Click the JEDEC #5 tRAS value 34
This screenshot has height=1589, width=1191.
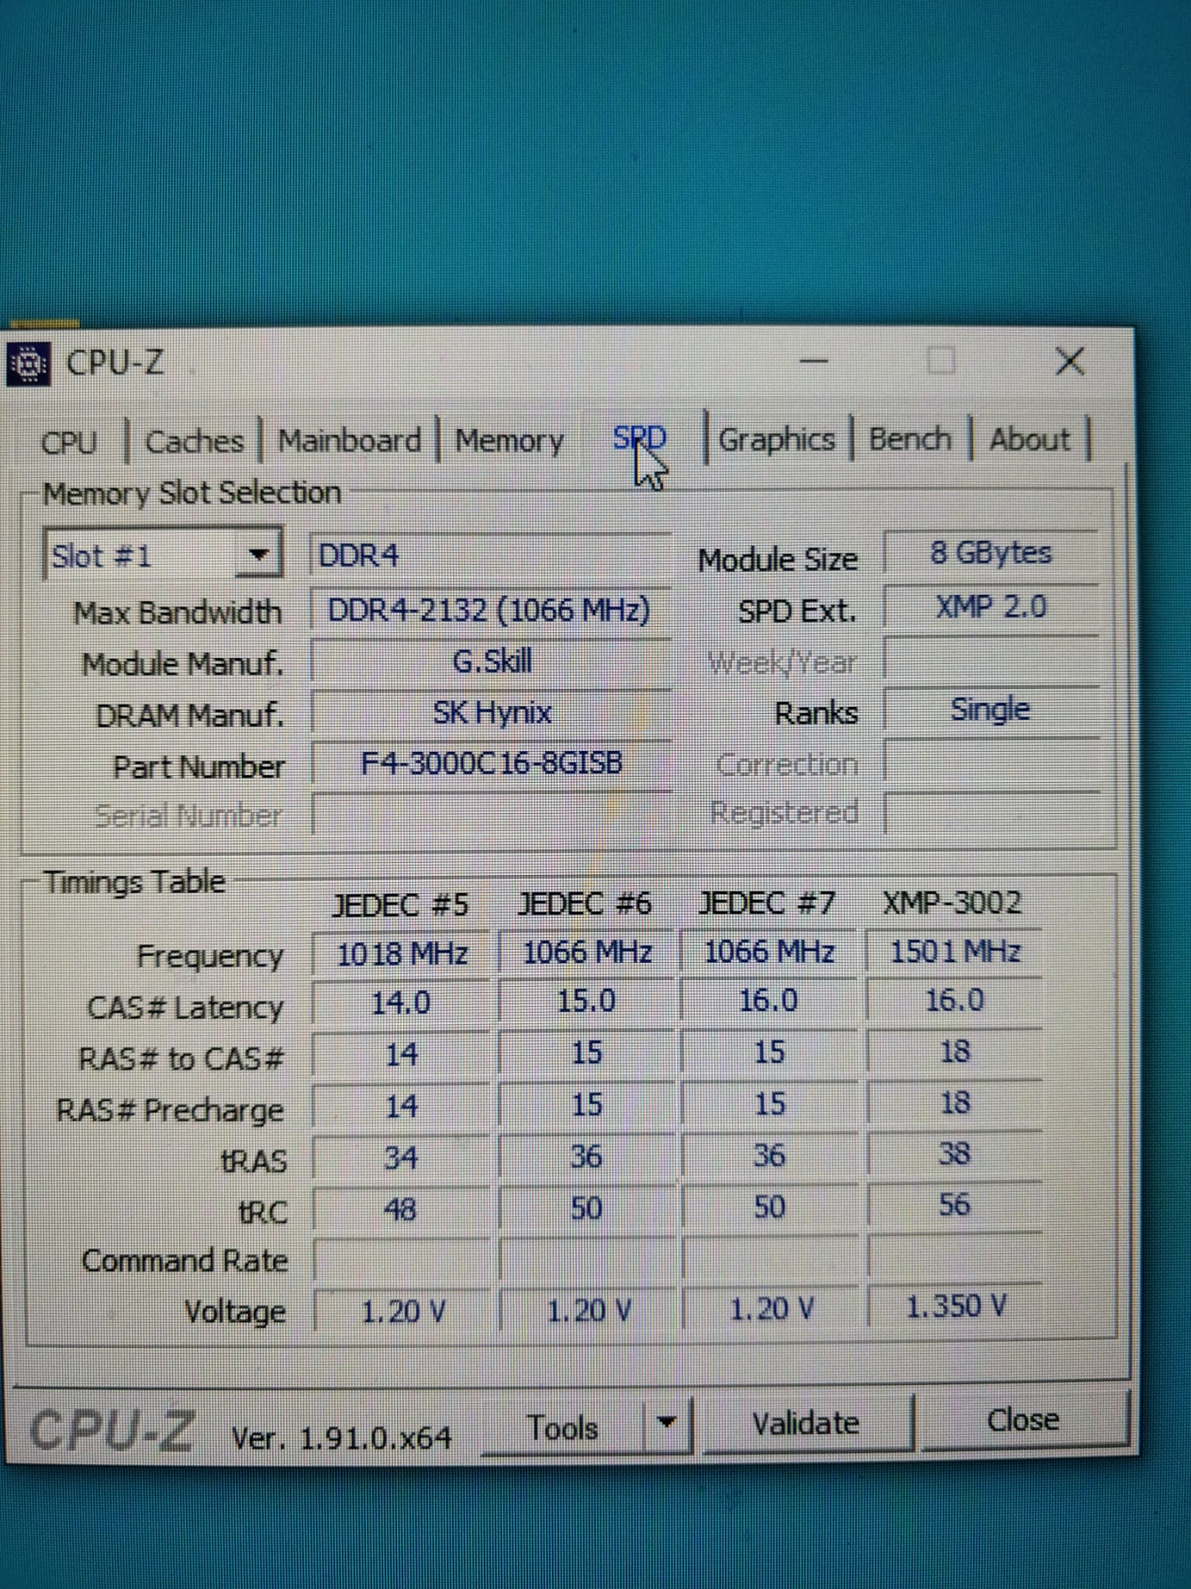(401, 1158)
